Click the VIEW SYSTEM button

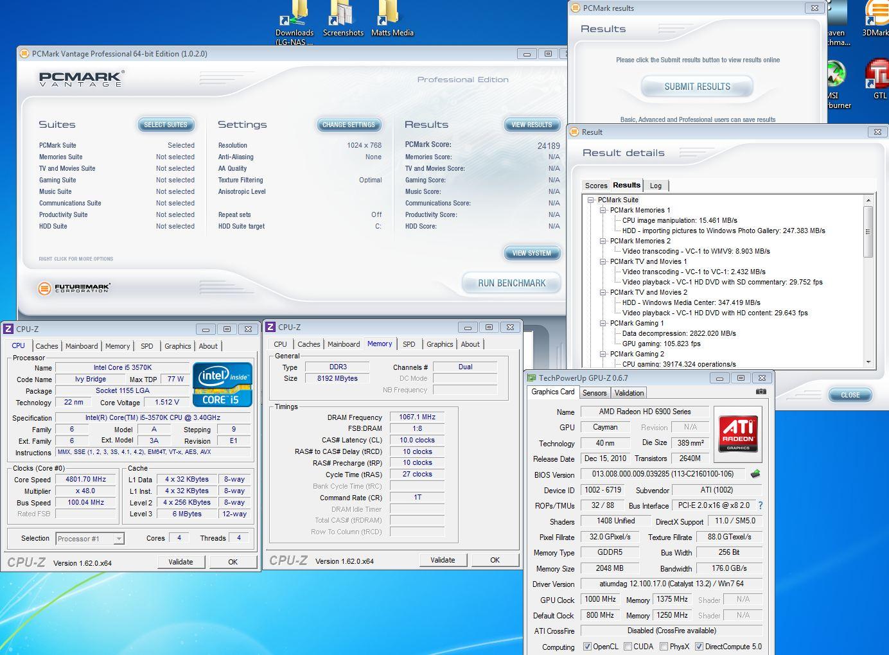[532, 253]
